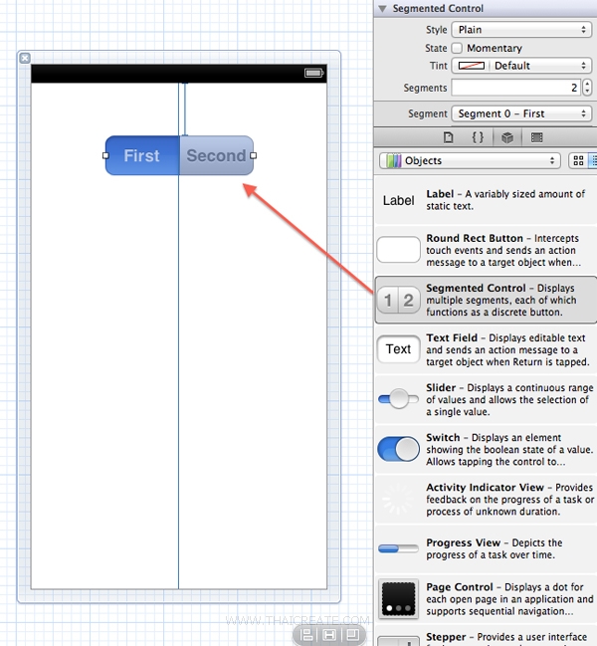The height and width of the screenshot is (646, 597).
Task: Click the Progress View description text
Action: pos(495,548)
